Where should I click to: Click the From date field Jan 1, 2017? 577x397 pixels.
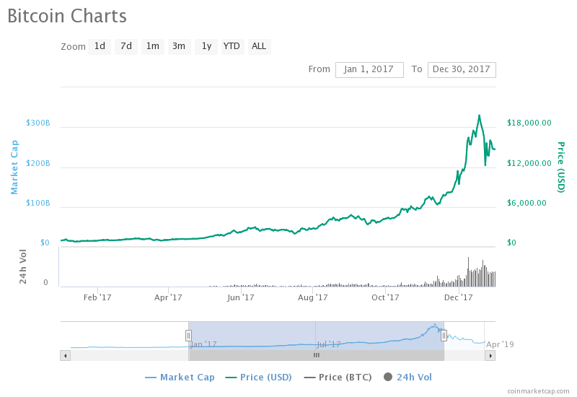point(369,69)
